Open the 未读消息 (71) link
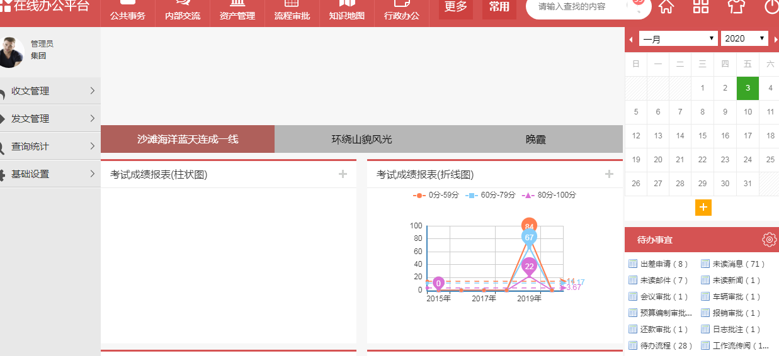Image resolution: width=779 pixels, height=356 pixels. click(x=733, y=264)
